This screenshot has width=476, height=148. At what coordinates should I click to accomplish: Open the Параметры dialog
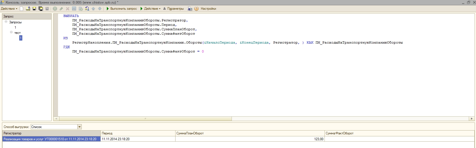pyautogui.click(x=173, y=9)
